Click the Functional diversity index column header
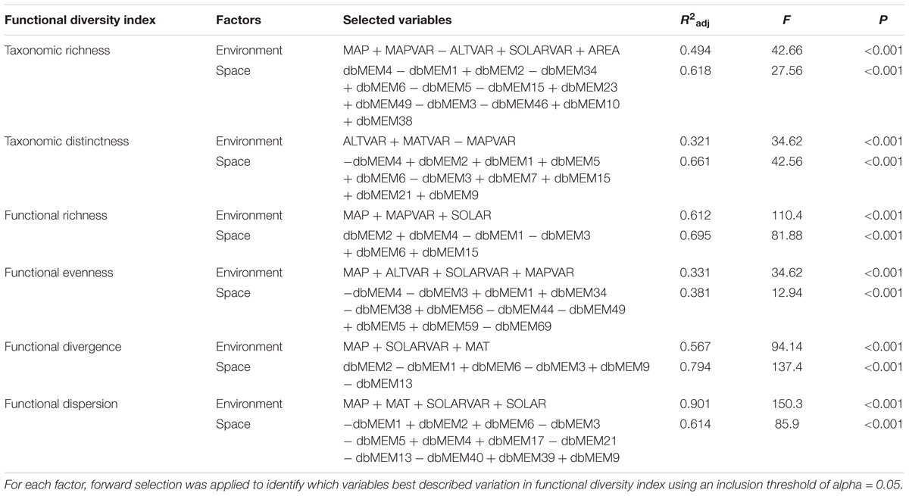Viewport: 909px width, 496px height. tap(79, 20)
